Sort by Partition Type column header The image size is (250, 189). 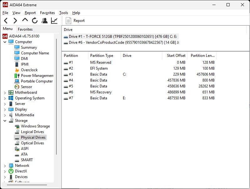click(x=102, y=56)
